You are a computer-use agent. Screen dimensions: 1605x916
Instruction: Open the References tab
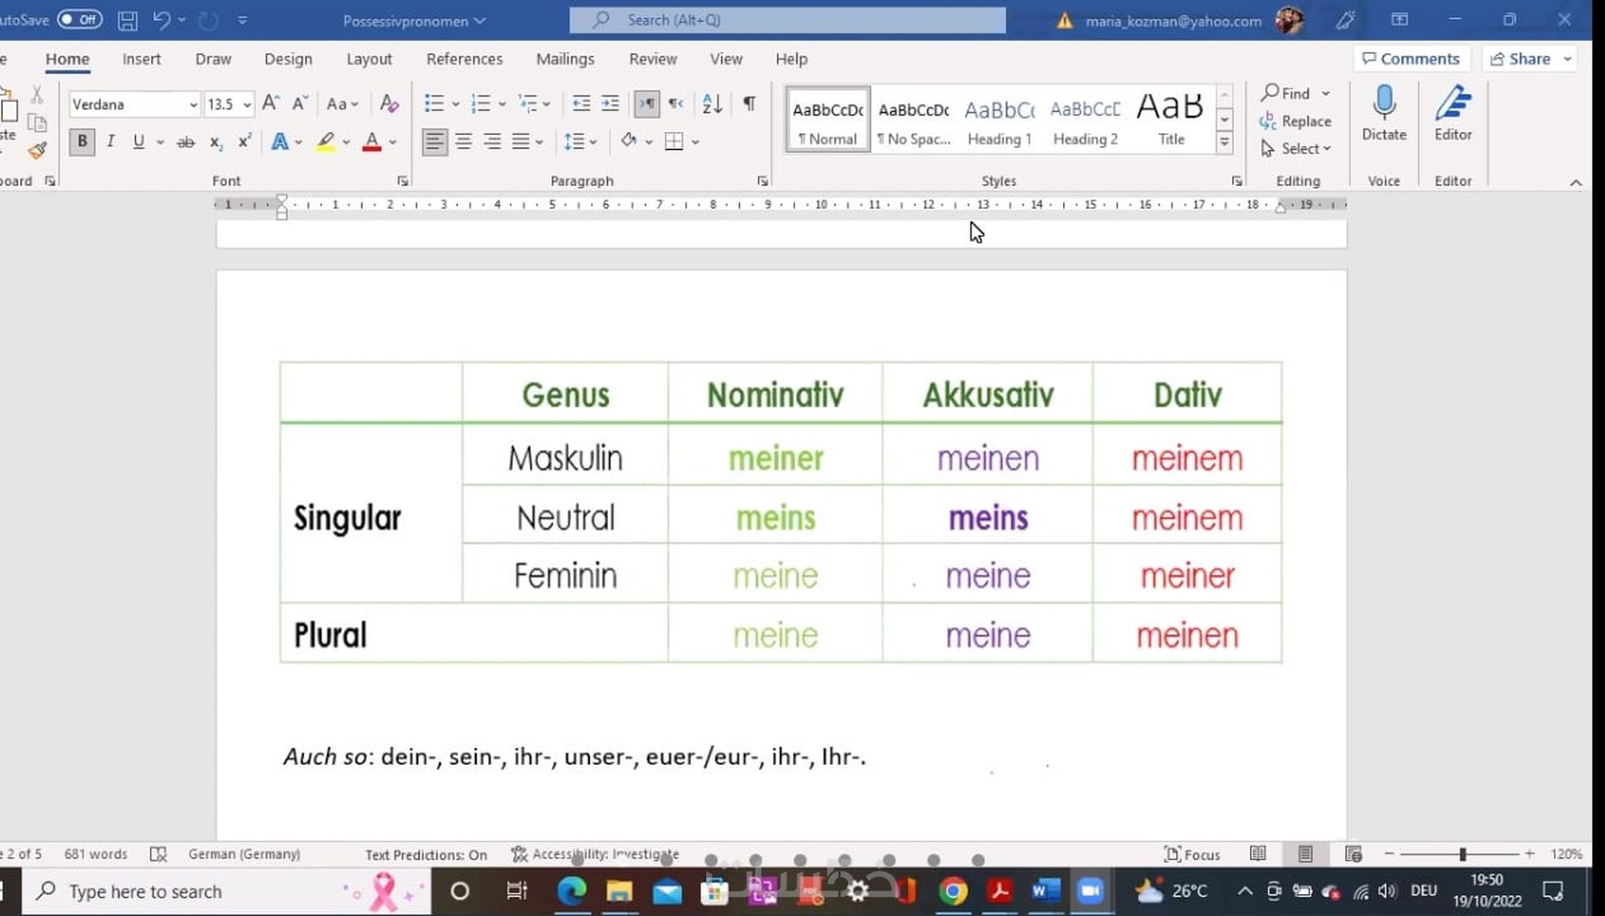(465, 59)
